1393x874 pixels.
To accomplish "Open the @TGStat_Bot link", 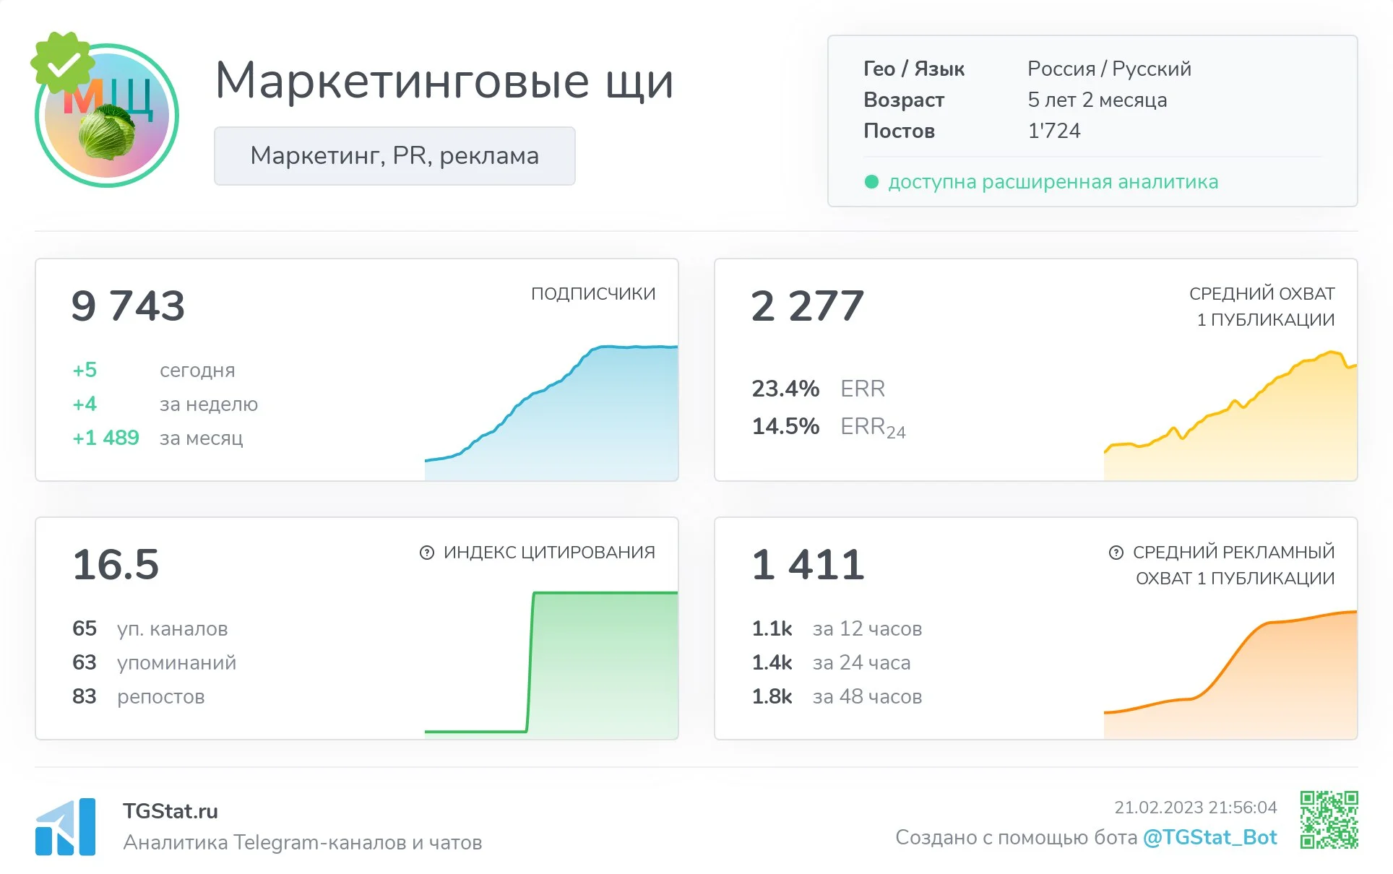I will click(x=1209, y=837).
